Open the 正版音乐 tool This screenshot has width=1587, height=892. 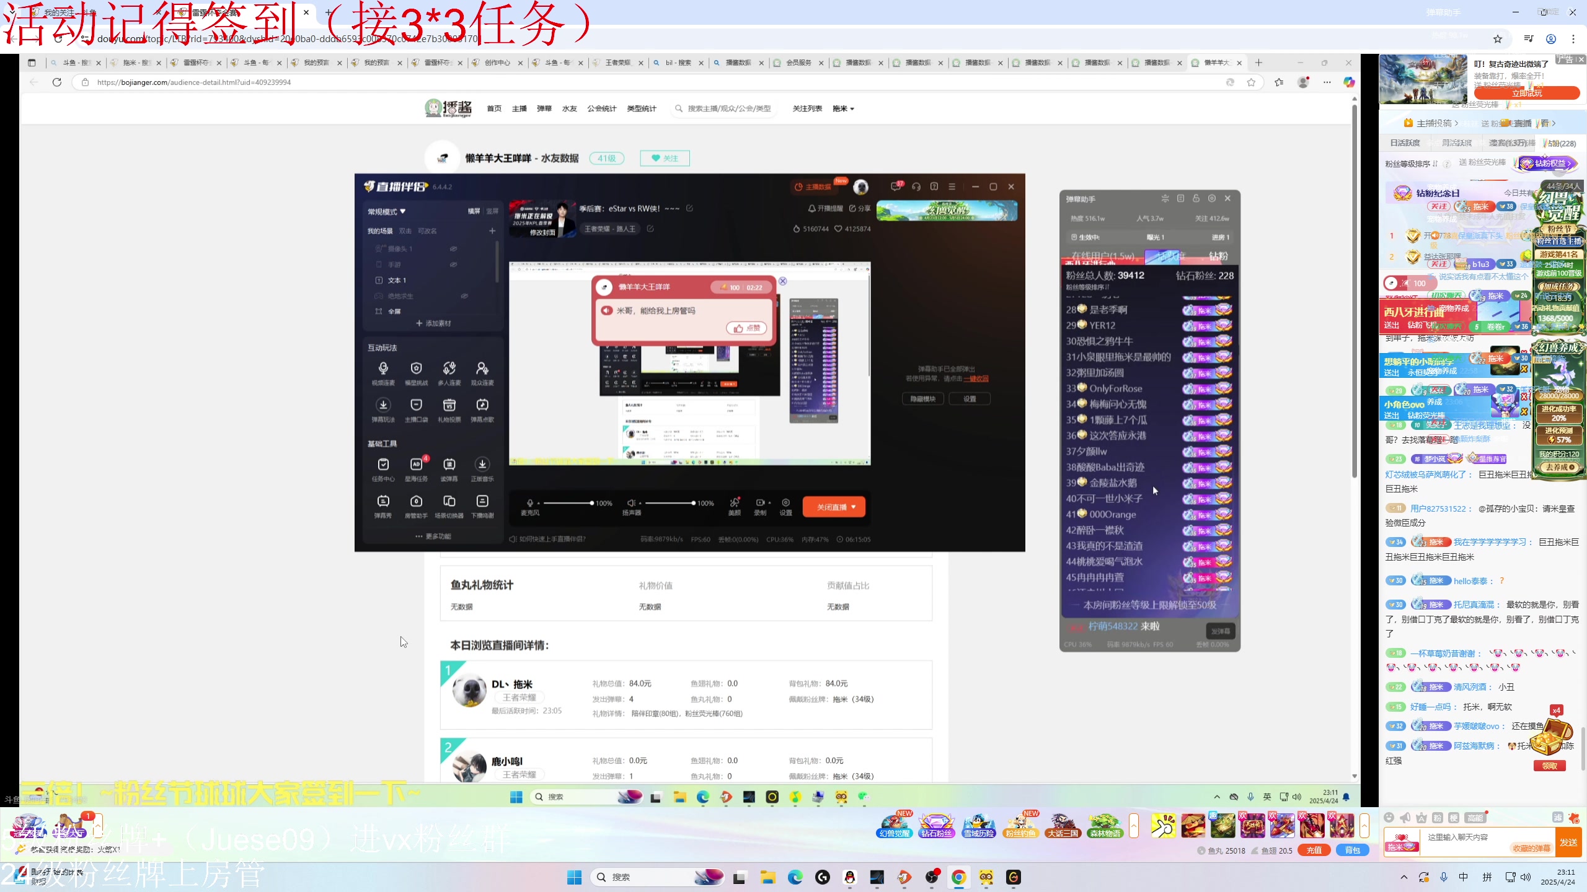point(482,470)
